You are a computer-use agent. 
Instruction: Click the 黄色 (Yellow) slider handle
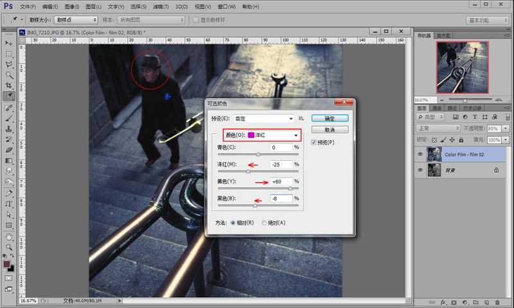coord(290,188)
